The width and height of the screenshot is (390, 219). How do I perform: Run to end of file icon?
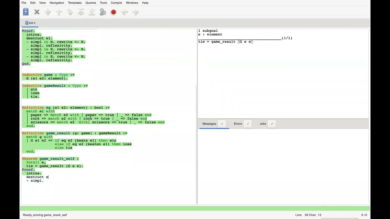point(92,12)
